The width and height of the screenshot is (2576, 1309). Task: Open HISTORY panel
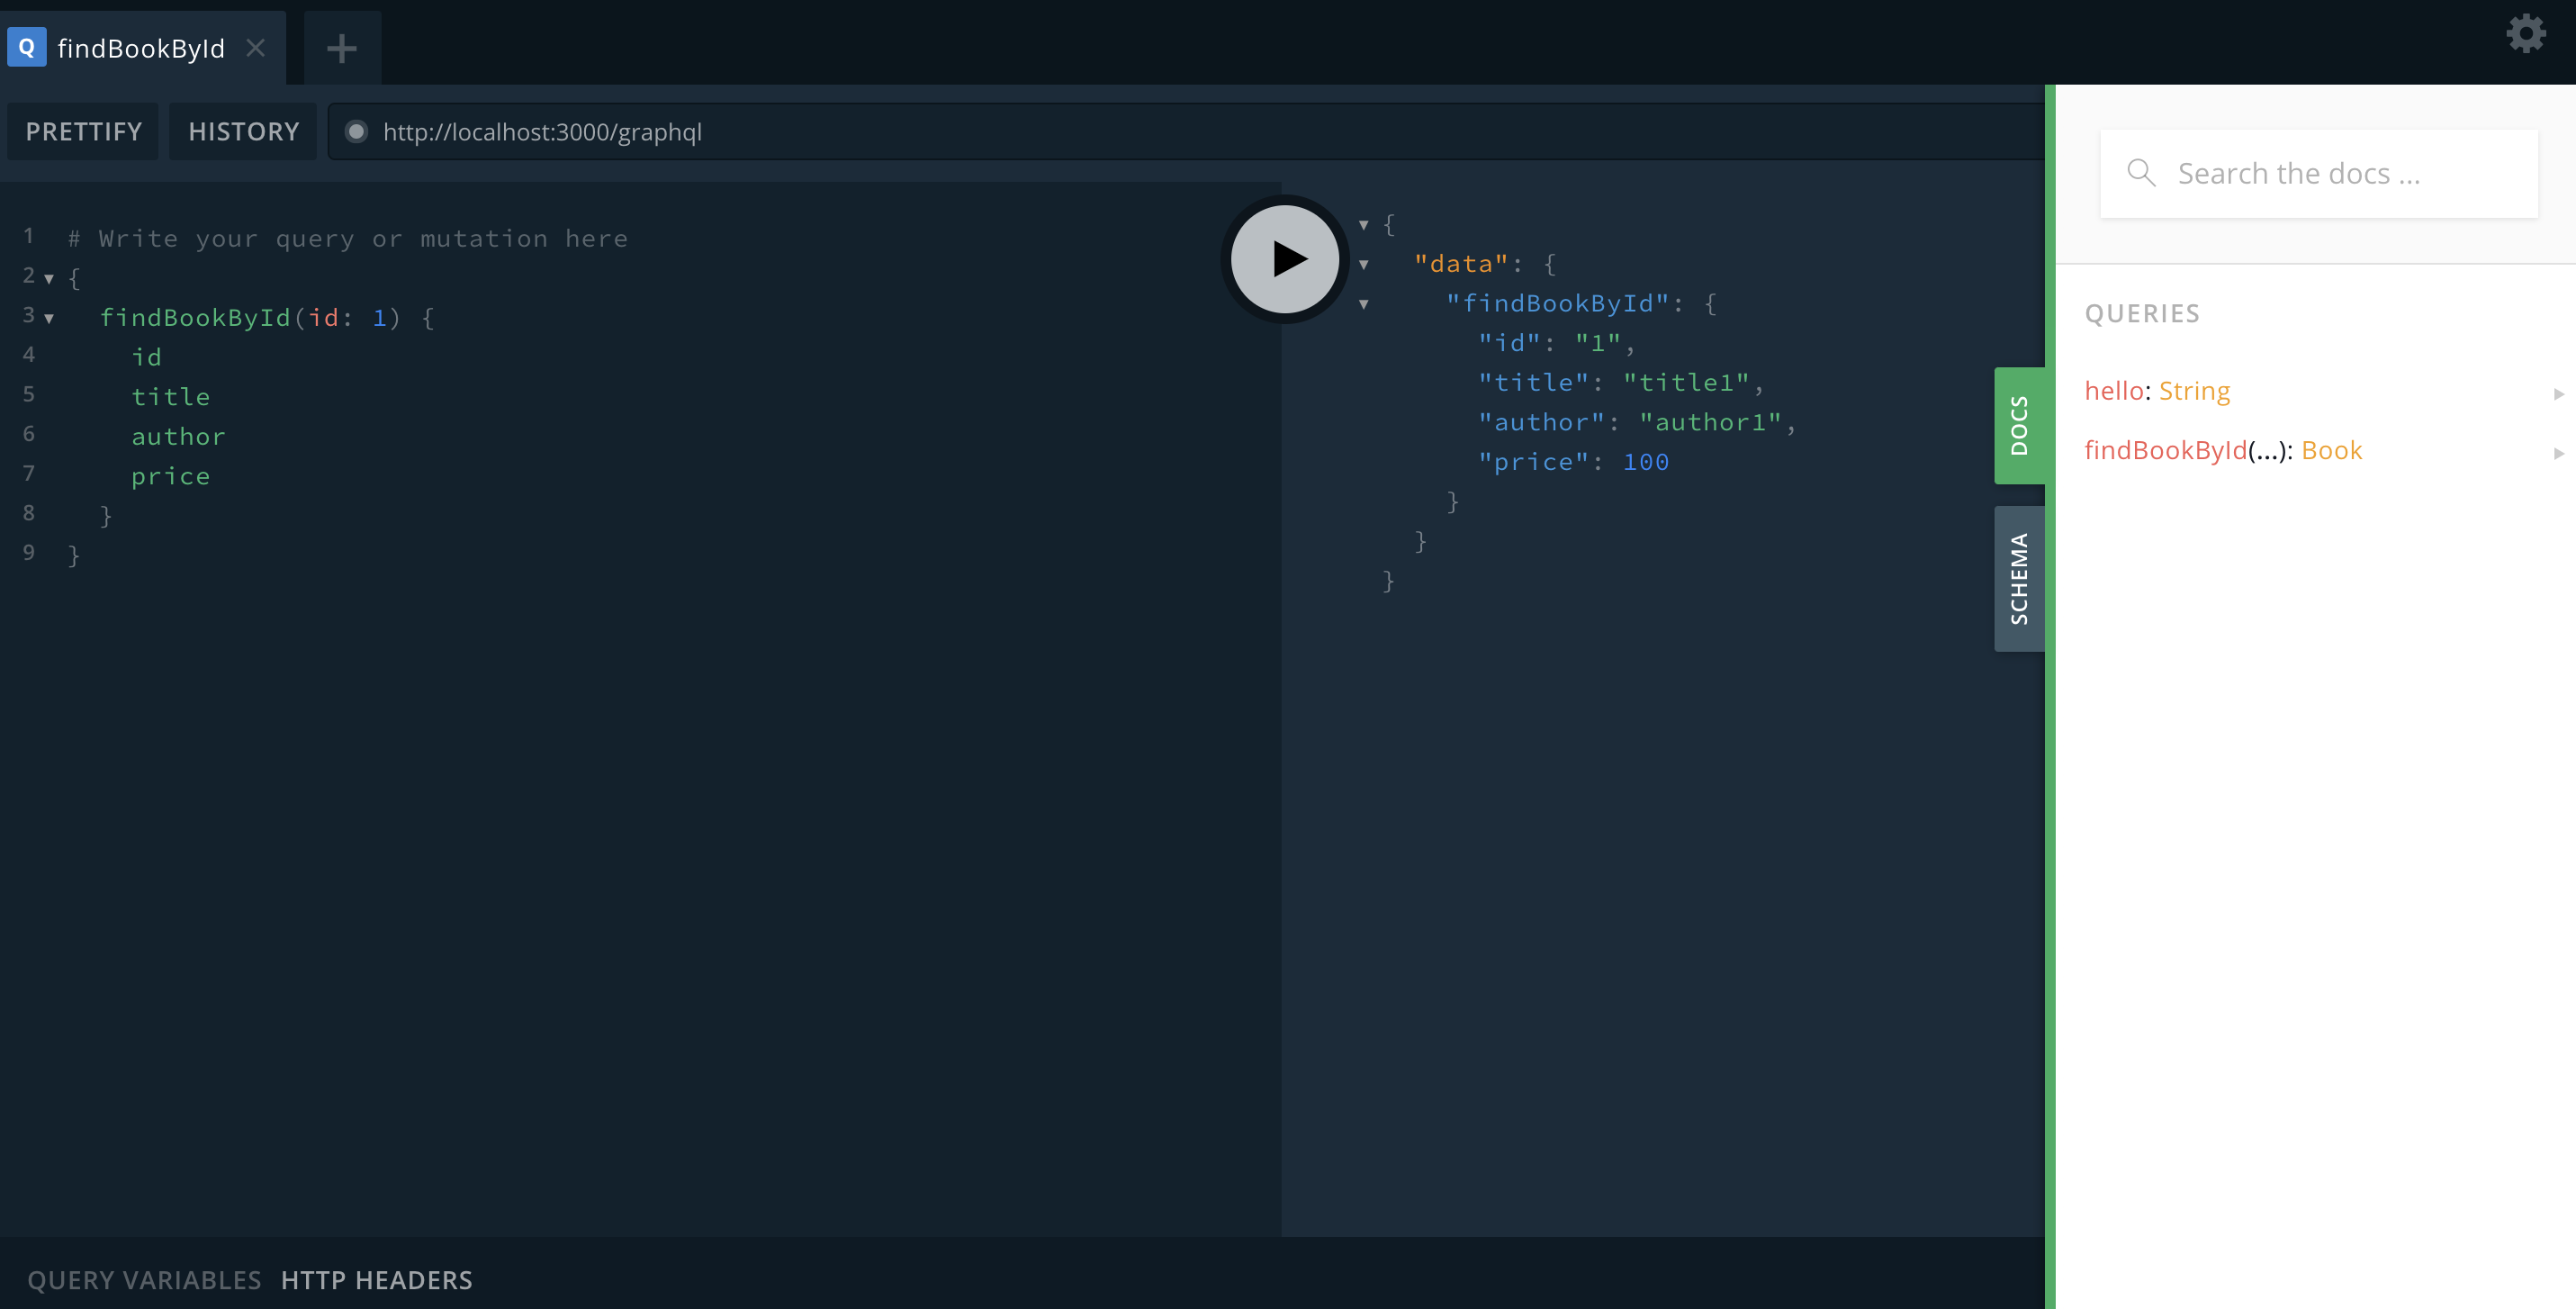point(242,129)
